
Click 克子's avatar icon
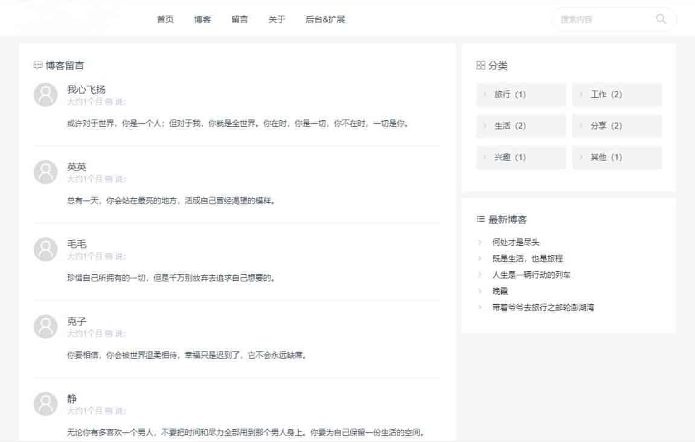coord(45,327)
